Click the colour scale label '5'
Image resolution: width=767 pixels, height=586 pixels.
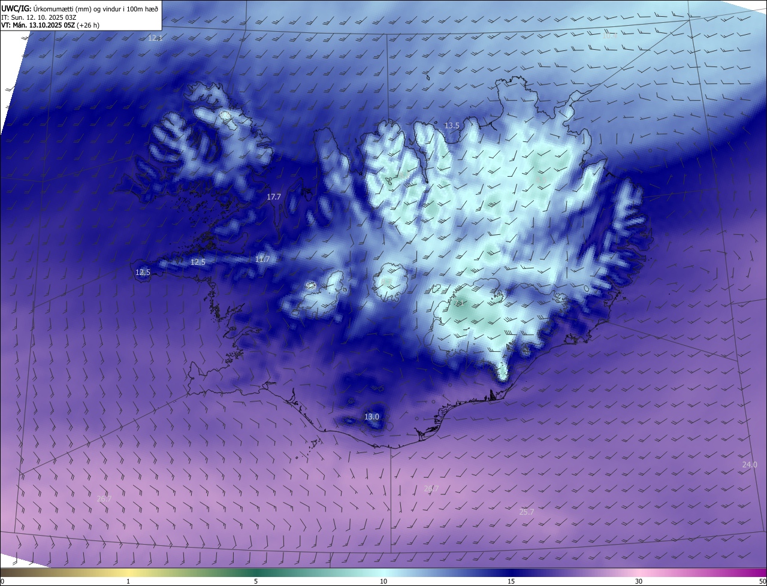(256, 581)
